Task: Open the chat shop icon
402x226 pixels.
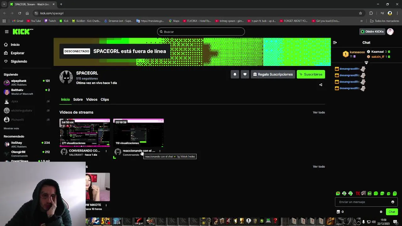Action: (x=338, y=212)
